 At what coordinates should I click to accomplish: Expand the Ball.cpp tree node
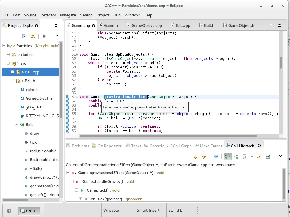pos(12,72)
